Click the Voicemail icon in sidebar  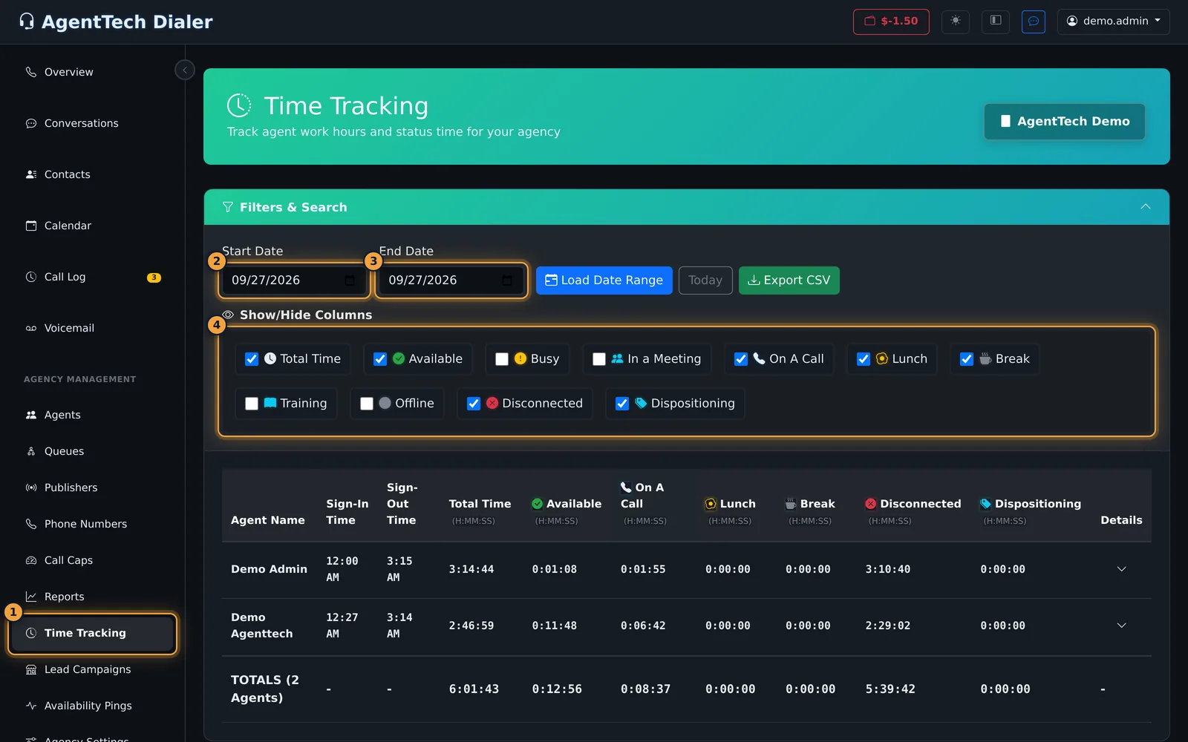click(x=31, y=328)
